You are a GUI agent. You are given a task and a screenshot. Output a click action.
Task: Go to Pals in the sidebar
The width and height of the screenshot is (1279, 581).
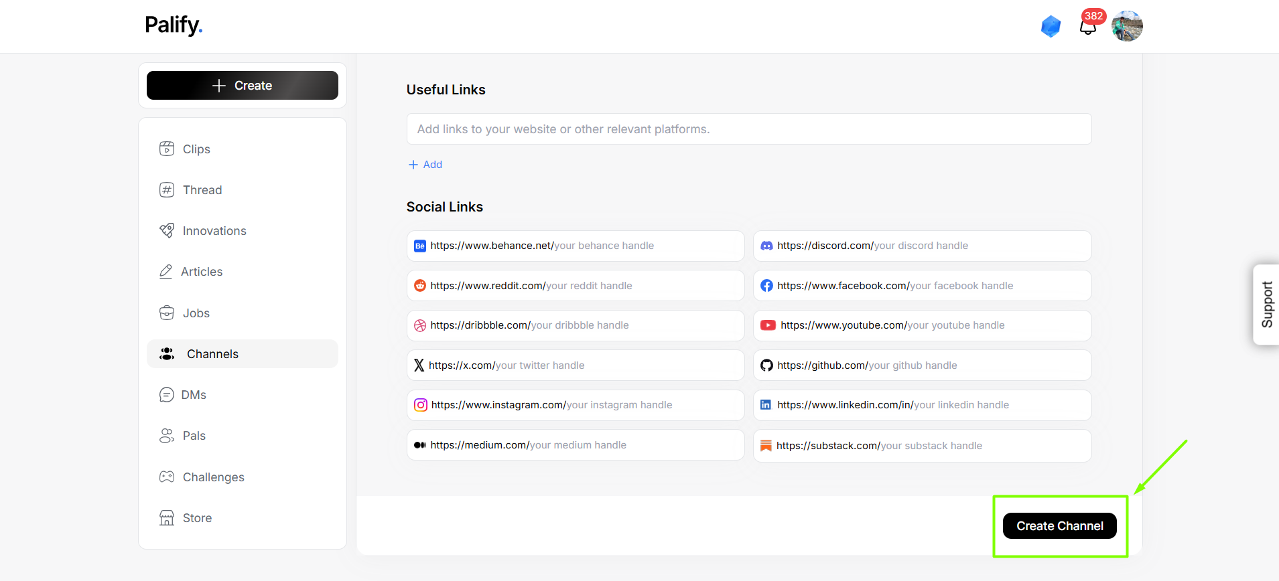point(243,435)
